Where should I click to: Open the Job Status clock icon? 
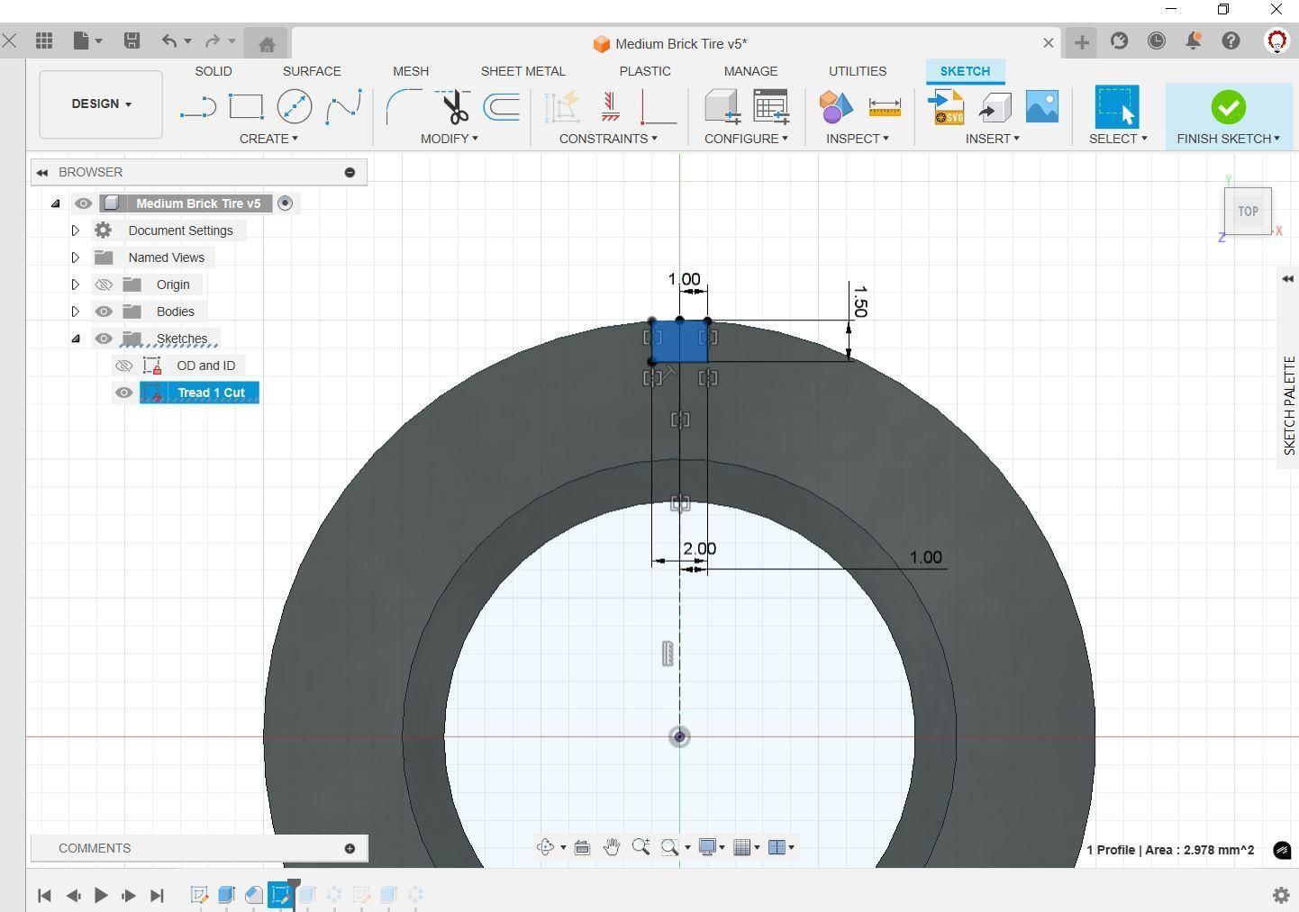(1157, 41)
